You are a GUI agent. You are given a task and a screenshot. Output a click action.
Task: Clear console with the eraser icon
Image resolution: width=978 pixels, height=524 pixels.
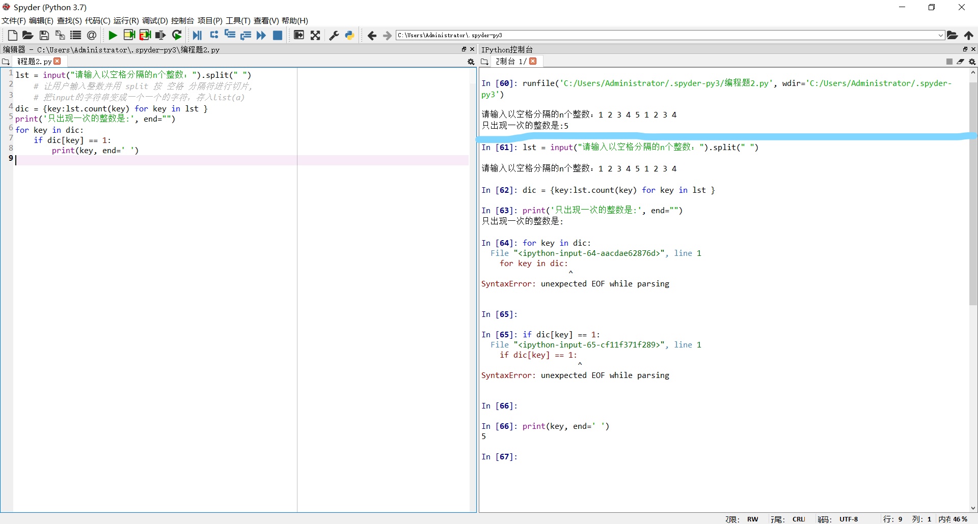click(x=961, y=62)
